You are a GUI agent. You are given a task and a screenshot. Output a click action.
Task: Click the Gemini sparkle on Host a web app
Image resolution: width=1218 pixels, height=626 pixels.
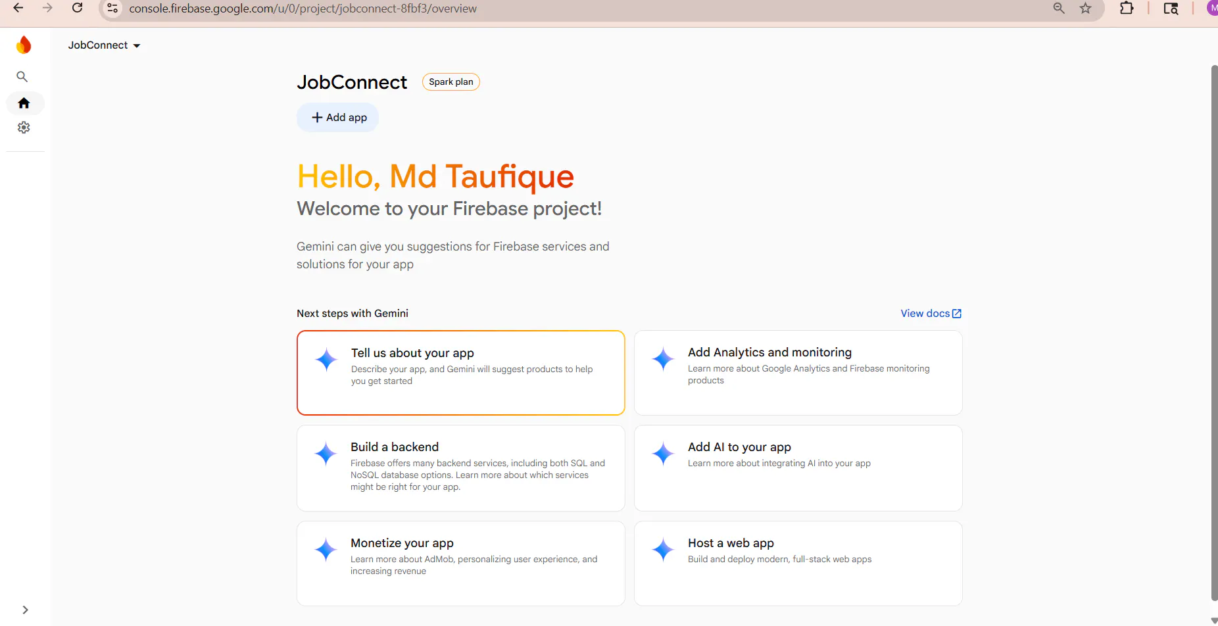point(663,550)
